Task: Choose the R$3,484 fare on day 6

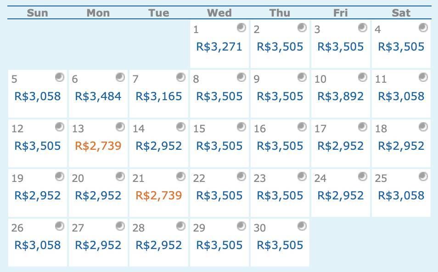Action: click(98, 96)
